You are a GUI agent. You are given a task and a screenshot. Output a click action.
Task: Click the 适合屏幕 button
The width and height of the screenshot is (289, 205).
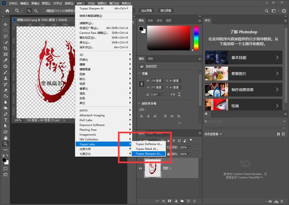pyautogui.click(x=146, y=11)
